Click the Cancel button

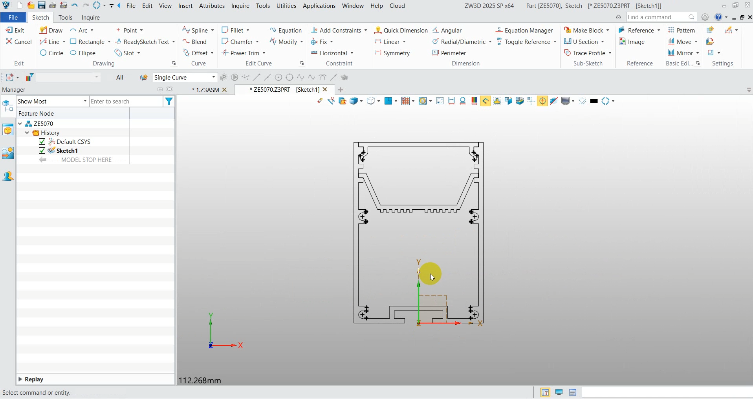(x=18, y=42)
